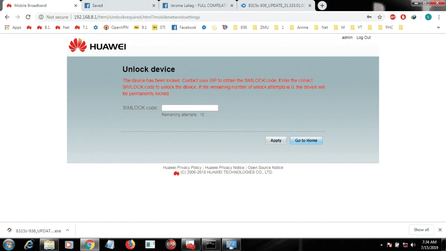The height and width of the screenshot is (251, 446).
Task: Expand the YT bookmark folder
Action: tap(356, 28)
